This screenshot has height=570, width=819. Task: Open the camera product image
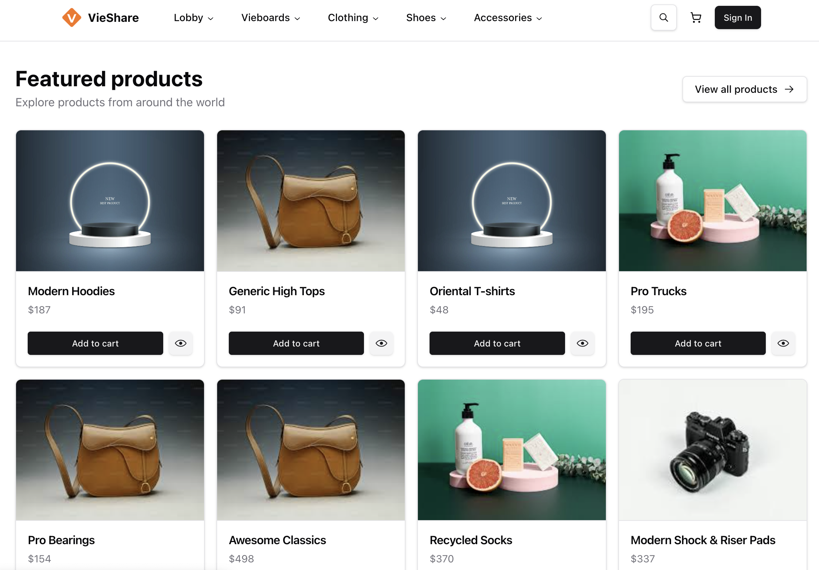tap(712, 450)
